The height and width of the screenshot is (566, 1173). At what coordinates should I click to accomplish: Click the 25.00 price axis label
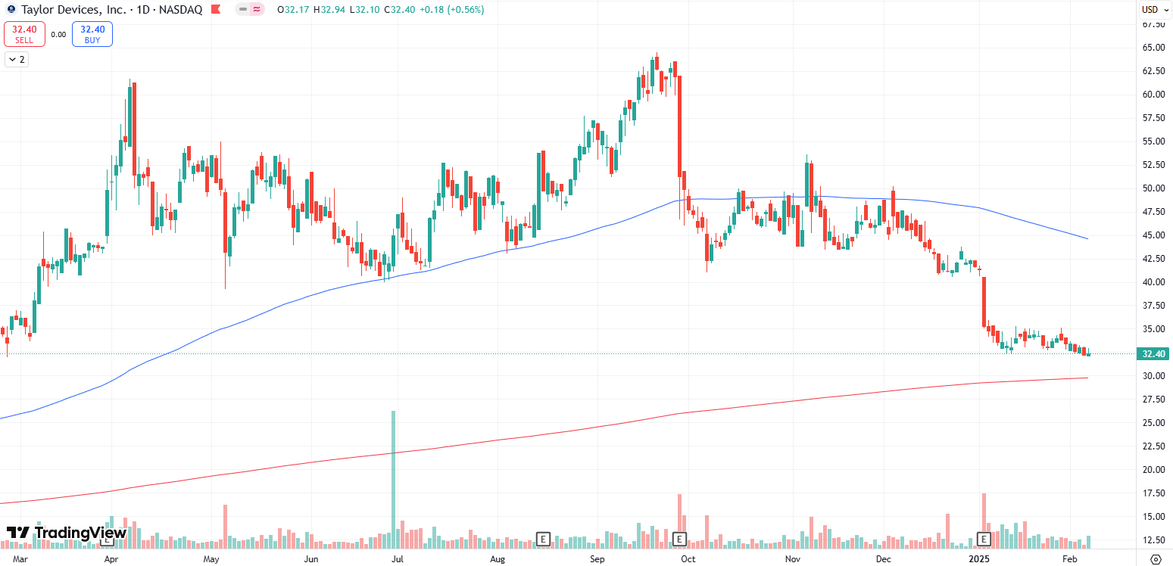click(1153, 422)
